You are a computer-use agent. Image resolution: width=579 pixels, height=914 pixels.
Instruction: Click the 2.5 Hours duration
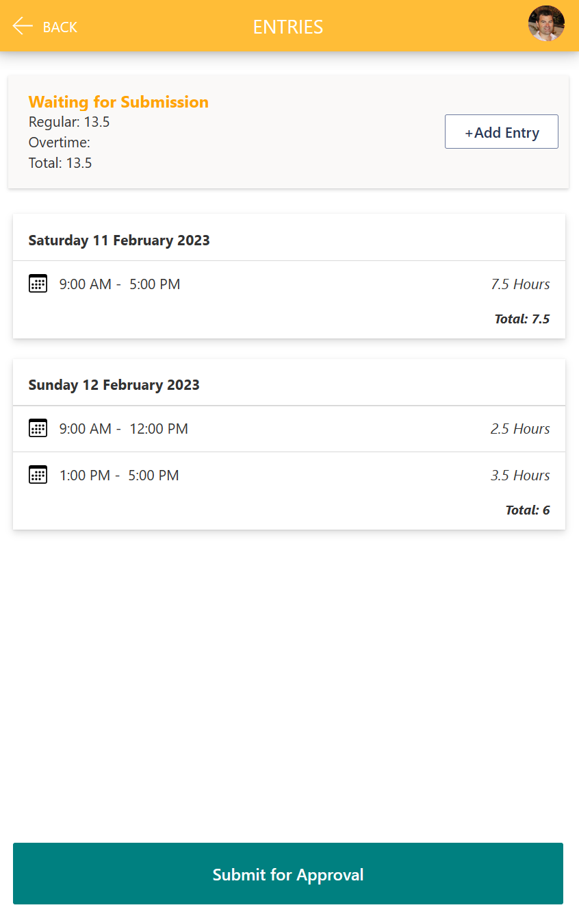coord(520,429)
